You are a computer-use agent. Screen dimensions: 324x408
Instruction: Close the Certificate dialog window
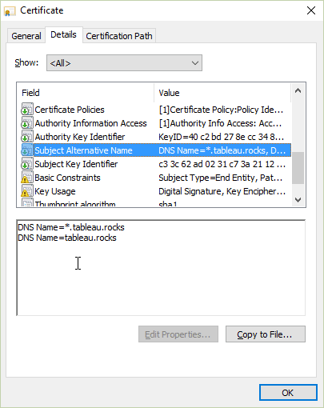311,10
